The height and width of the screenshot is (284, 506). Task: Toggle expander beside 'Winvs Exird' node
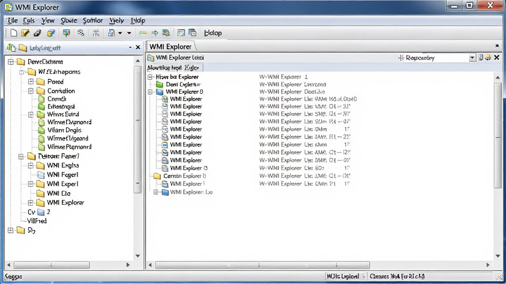point(31,114)
